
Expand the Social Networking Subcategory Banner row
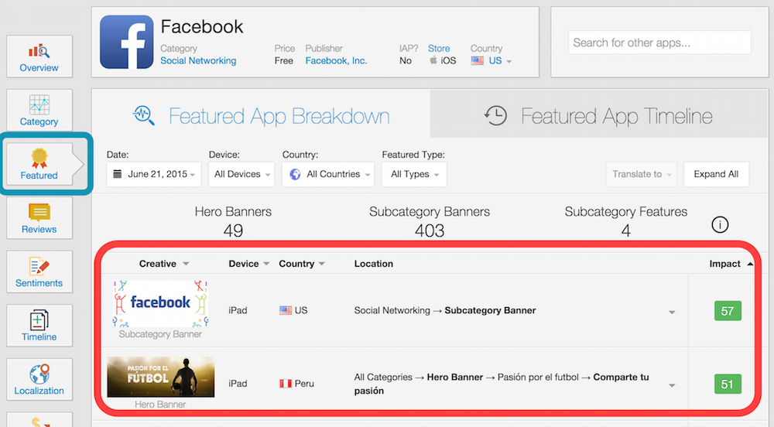pyautogui.click(x=672, y=312)
